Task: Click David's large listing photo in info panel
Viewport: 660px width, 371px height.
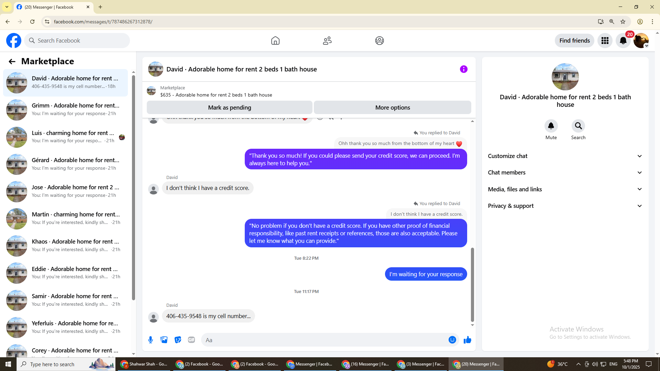Action: coord(565,77)
